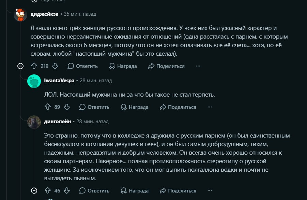Downvote IwantaVespa's comment with 89 votes
Screen dimensions: 307x200
pos(67,107)
